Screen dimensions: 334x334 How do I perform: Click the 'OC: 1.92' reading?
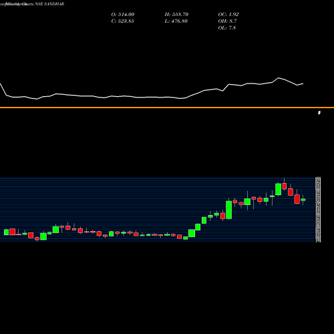tap(228, 15)
